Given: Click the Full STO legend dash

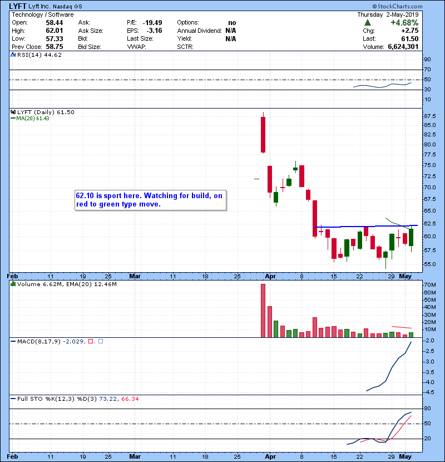Looking at the screenshot, I should [13, 399].
